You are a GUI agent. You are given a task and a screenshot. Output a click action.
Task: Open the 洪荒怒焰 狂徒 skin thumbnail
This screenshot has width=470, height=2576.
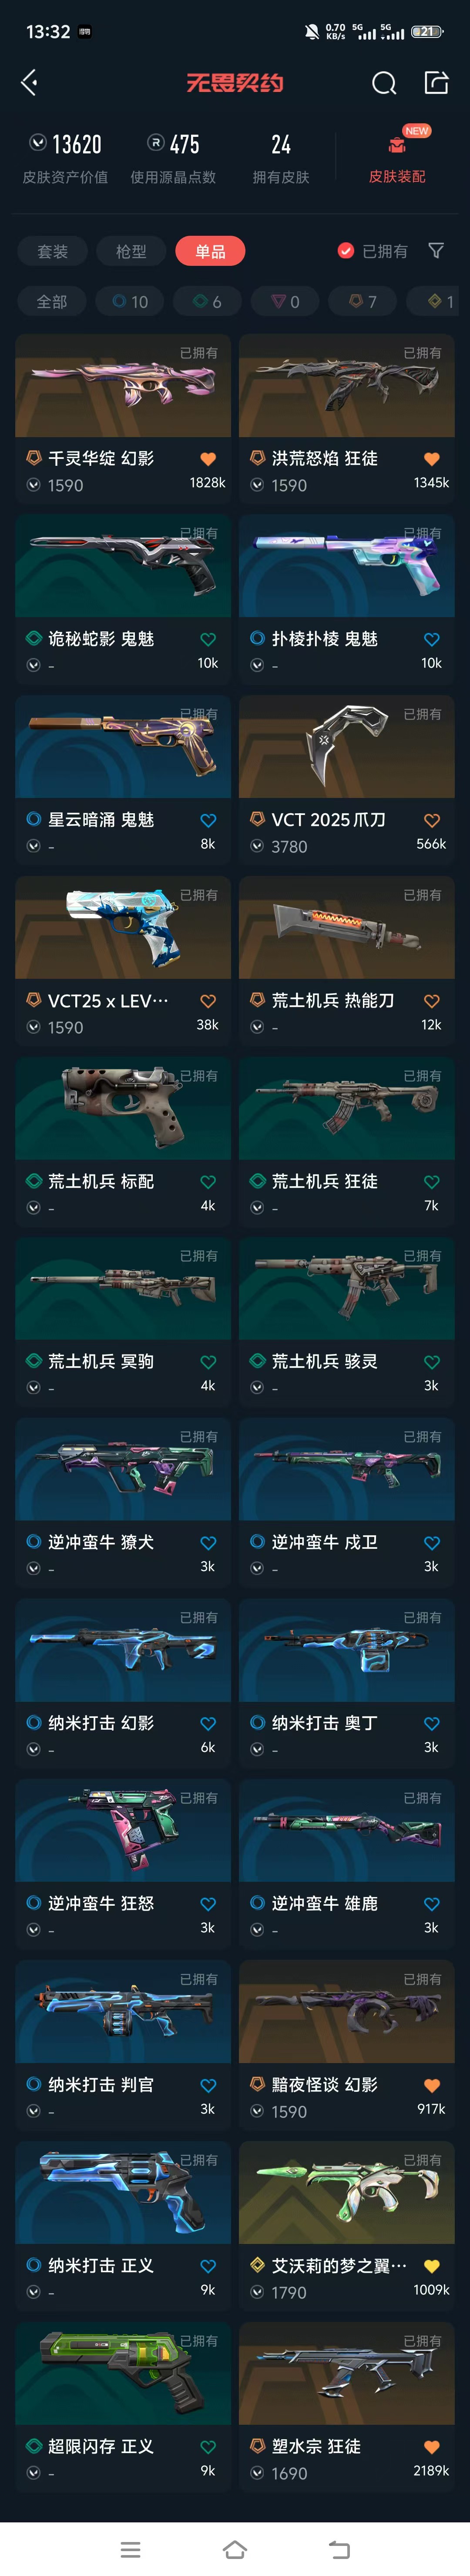click(346, 386)
